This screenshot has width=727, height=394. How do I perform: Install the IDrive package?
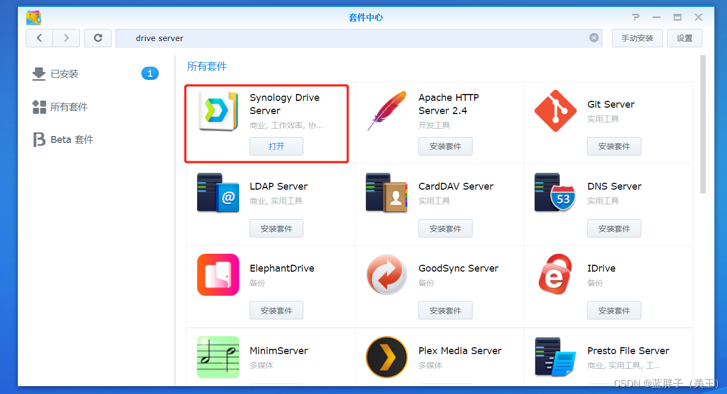(614, 310)
